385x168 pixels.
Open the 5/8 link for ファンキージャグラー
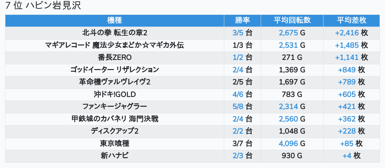(x=238, y=107)
